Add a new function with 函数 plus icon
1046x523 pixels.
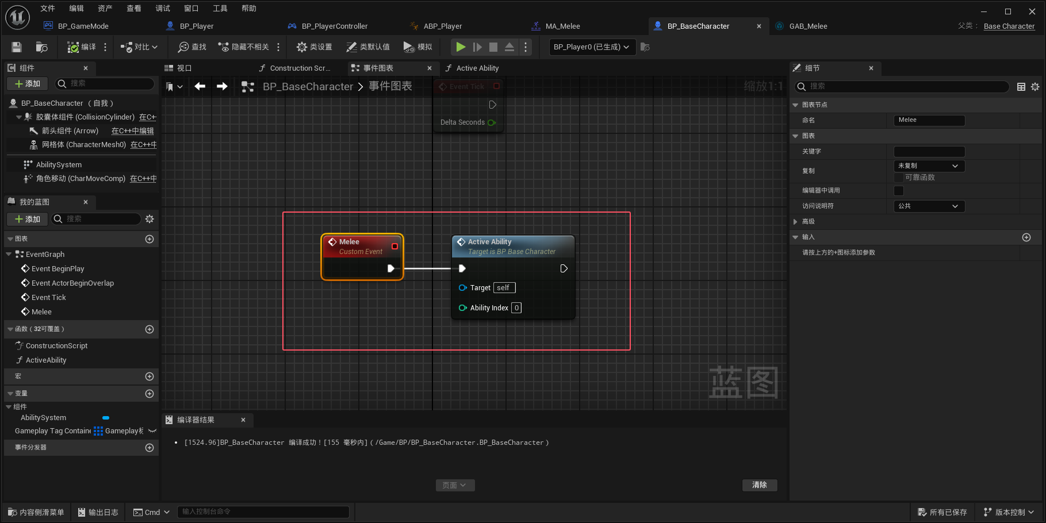click(150, 329)
